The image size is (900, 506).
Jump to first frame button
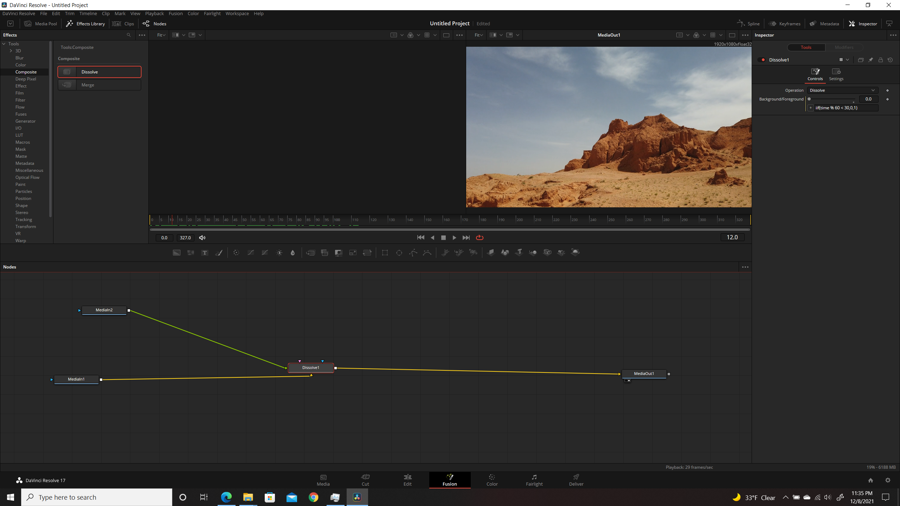tap(420, 238)
